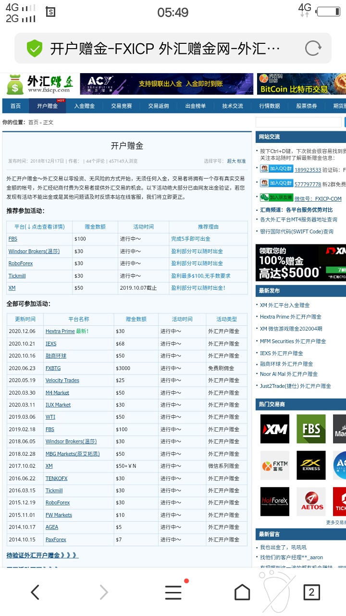Open the FXBTG platform link
The width and height of the screenshot is (346, 616).
[x=53, y=368]
